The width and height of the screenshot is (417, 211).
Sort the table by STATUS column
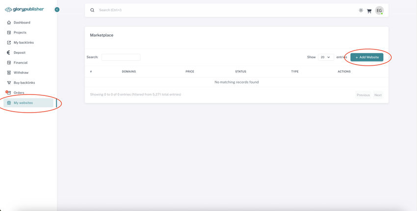click(241, 71)
